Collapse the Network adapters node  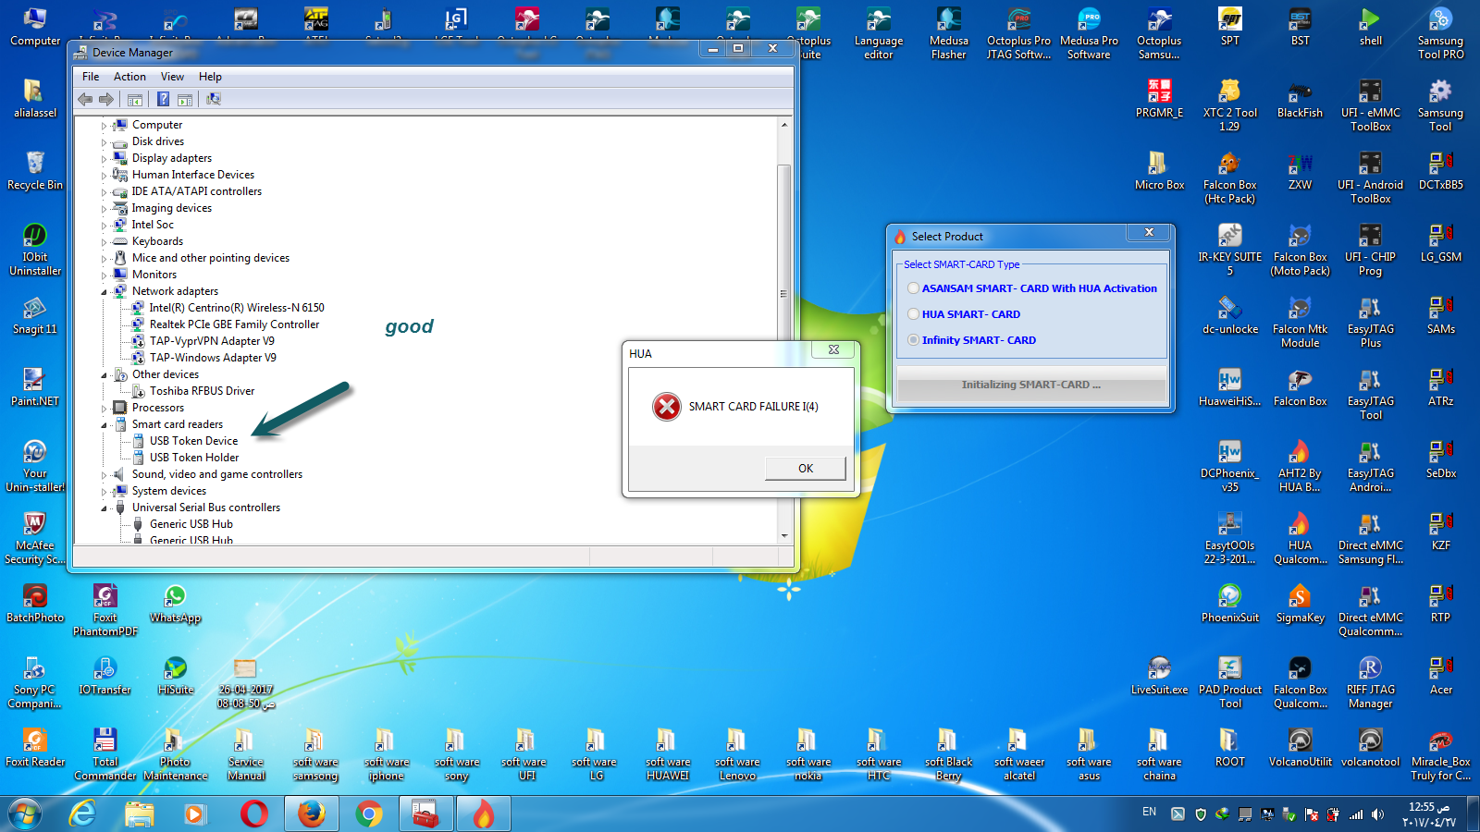(x=105, y=291)
